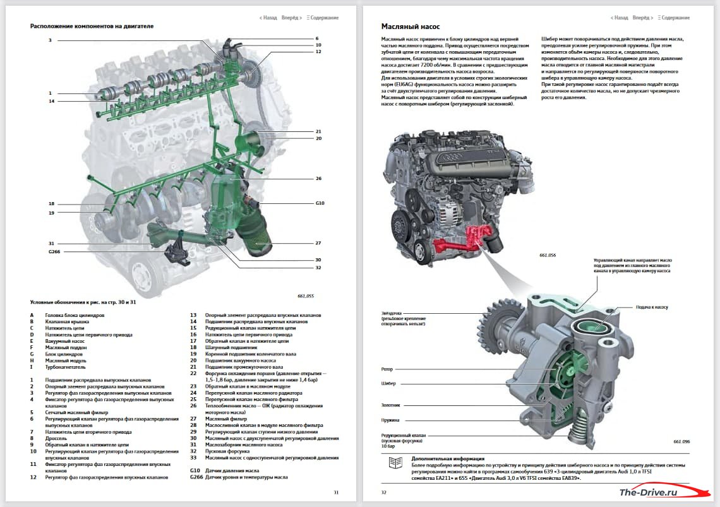Screen dimensions: 720x507
Task: Click pump label "Шибер"
Action: tap(388, 383)
